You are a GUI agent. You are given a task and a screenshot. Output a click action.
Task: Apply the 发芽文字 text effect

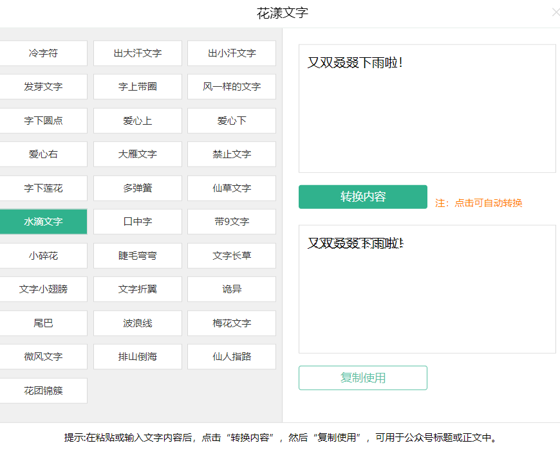pos(43,87)
